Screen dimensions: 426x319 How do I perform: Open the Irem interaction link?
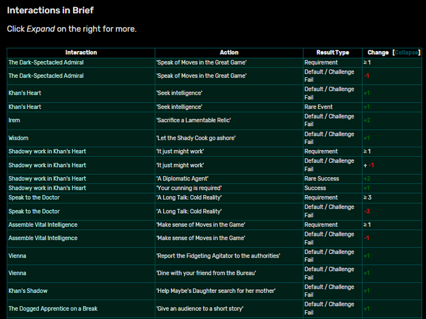coord(14,120)
